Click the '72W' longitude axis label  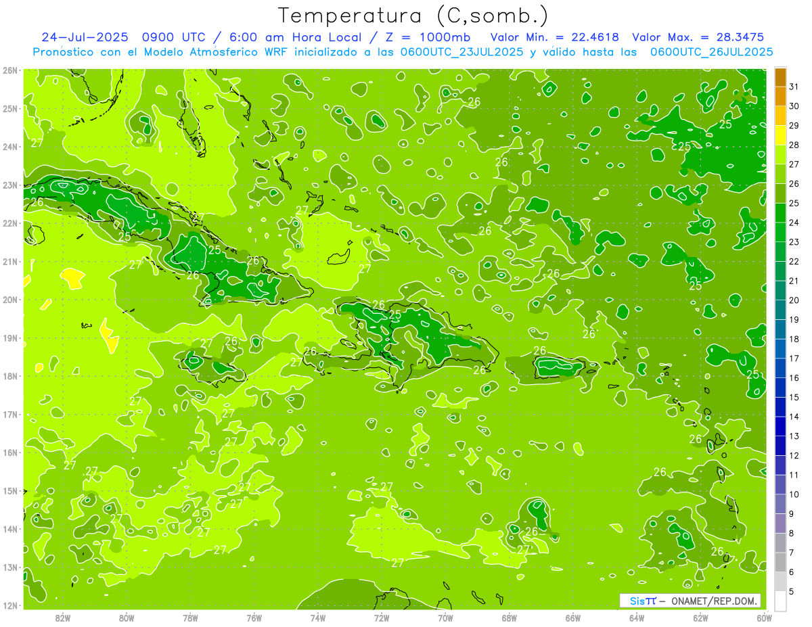tap(381, 617)
